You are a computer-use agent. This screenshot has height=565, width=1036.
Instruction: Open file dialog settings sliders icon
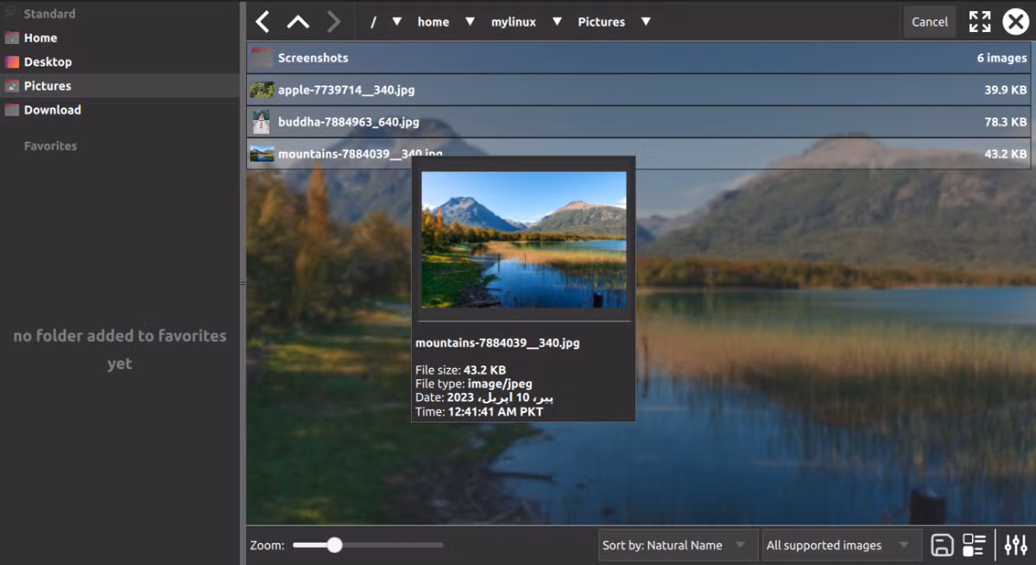(1014, 545)
